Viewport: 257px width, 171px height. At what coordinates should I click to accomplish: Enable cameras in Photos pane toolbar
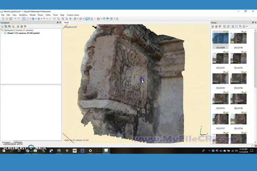(x=212, y=26)
